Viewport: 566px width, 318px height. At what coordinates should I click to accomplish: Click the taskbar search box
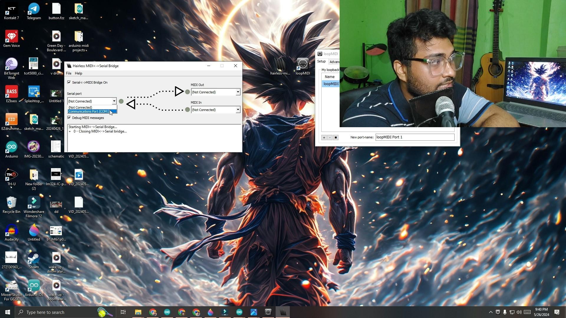[x=65, y=312]
